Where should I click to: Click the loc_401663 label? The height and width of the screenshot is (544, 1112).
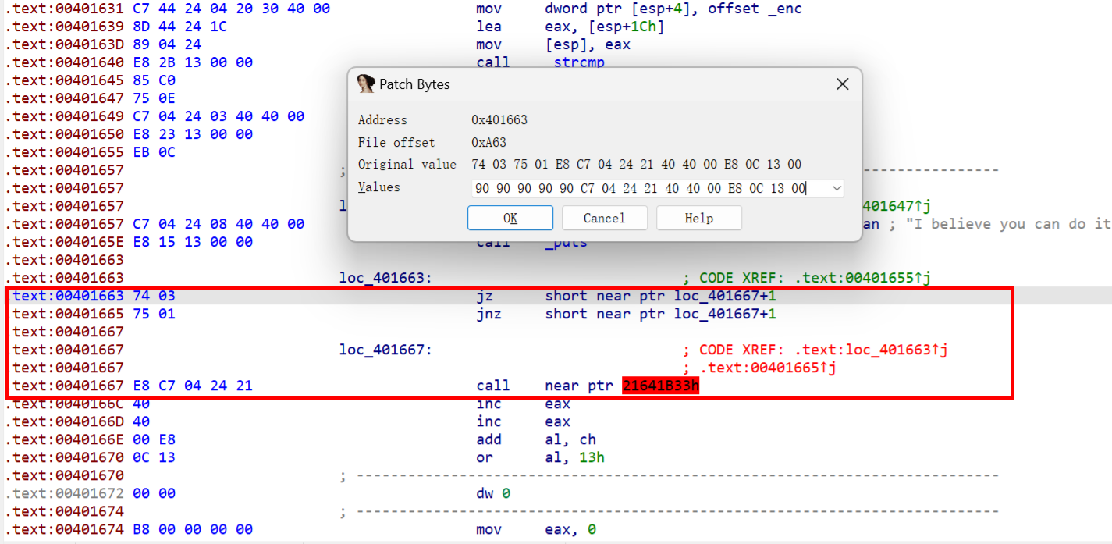click(385, 278)
